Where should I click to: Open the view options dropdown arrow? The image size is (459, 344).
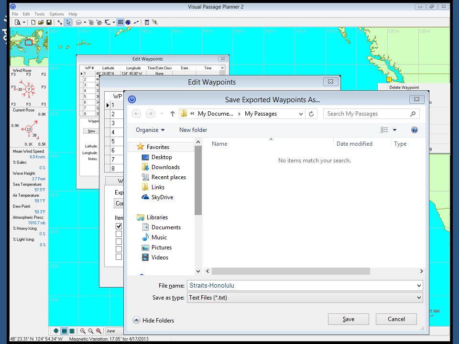(x=394, y=130)
